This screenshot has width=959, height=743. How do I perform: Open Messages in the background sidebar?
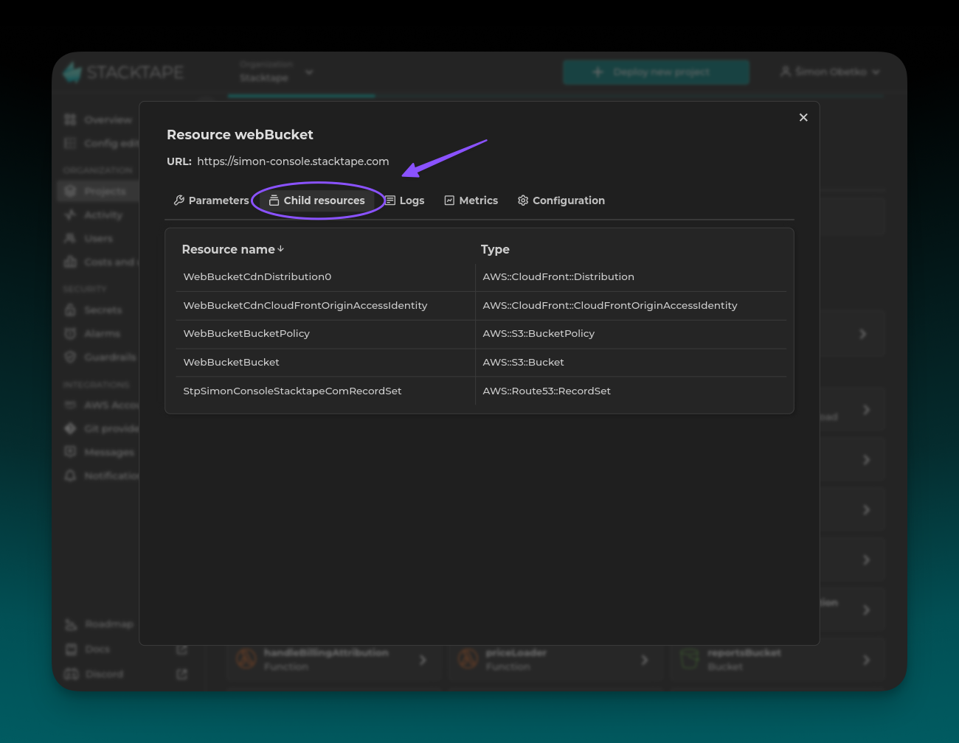pos(100,452)
